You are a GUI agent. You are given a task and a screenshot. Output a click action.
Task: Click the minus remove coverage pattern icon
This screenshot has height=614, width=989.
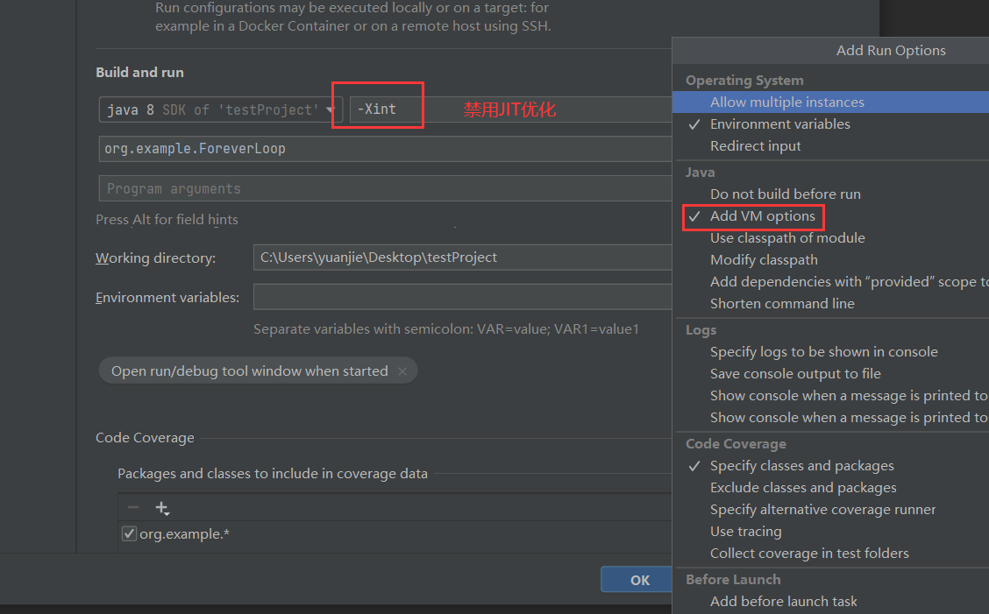point(133,507)
